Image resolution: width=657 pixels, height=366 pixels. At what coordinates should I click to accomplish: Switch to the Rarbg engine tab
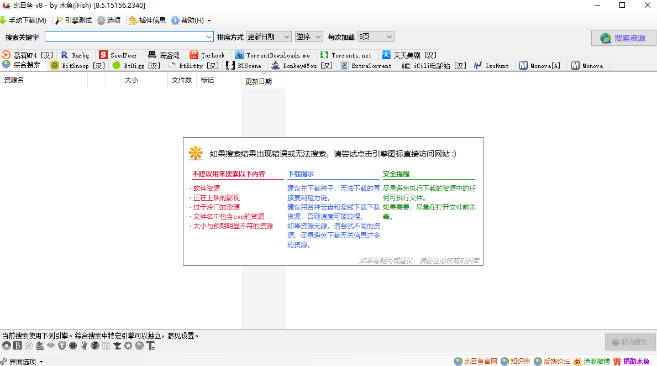click(75, 55)
